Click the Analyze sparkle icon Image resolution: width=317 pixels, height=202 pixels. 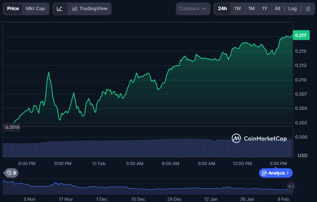coord(264,173)
